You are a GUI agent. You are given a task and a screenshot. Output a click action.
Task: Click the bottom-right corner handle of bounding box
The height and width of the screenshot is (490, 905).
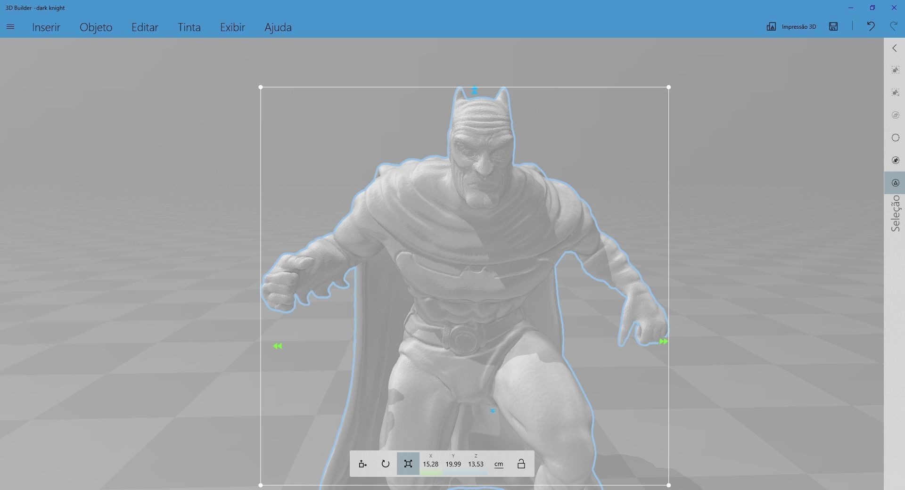point(669,485)
